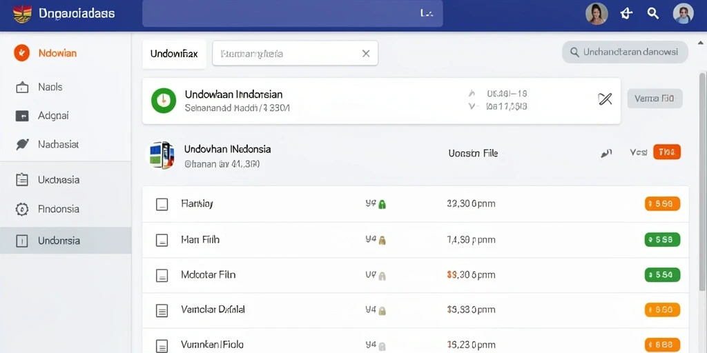This screenshot has width=707, height=353.
Task: Click the Man Fith file name
Action: coord(200,239)
